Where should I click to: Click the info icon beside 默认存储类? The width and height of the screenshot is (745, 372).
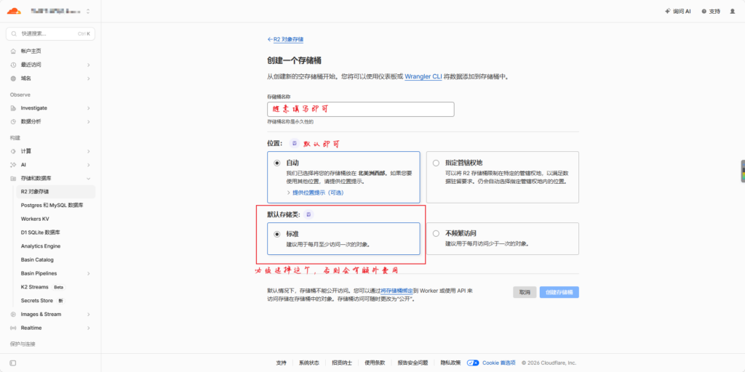click(308, 214)
